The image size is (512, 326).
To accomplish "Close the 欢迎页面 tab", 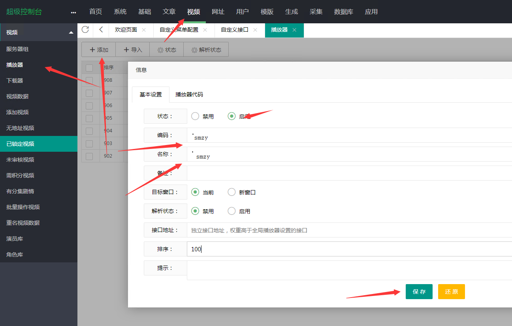I will click(144, 30).
